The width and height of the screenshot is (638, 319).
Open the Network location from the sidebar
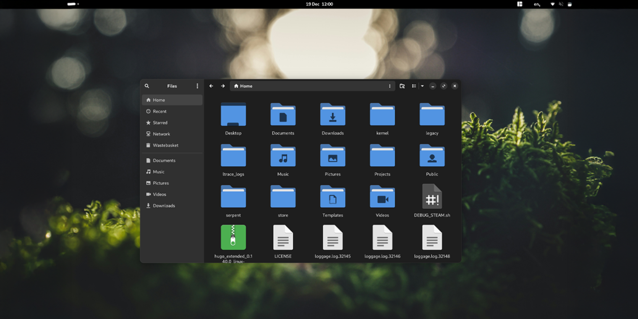click(x=161, y=134)
